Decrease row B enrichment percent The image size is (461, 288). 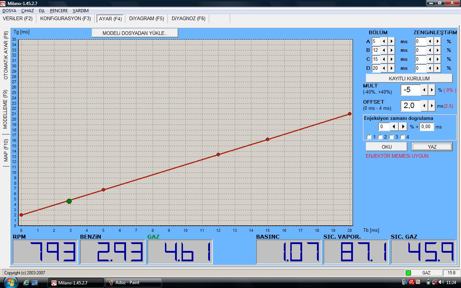430,50
